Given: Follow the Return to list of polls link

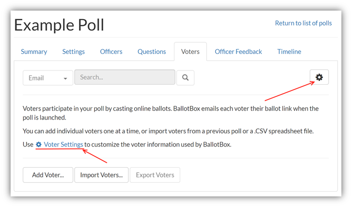Looking at the screenshot, I should click(x=303, y=23).
